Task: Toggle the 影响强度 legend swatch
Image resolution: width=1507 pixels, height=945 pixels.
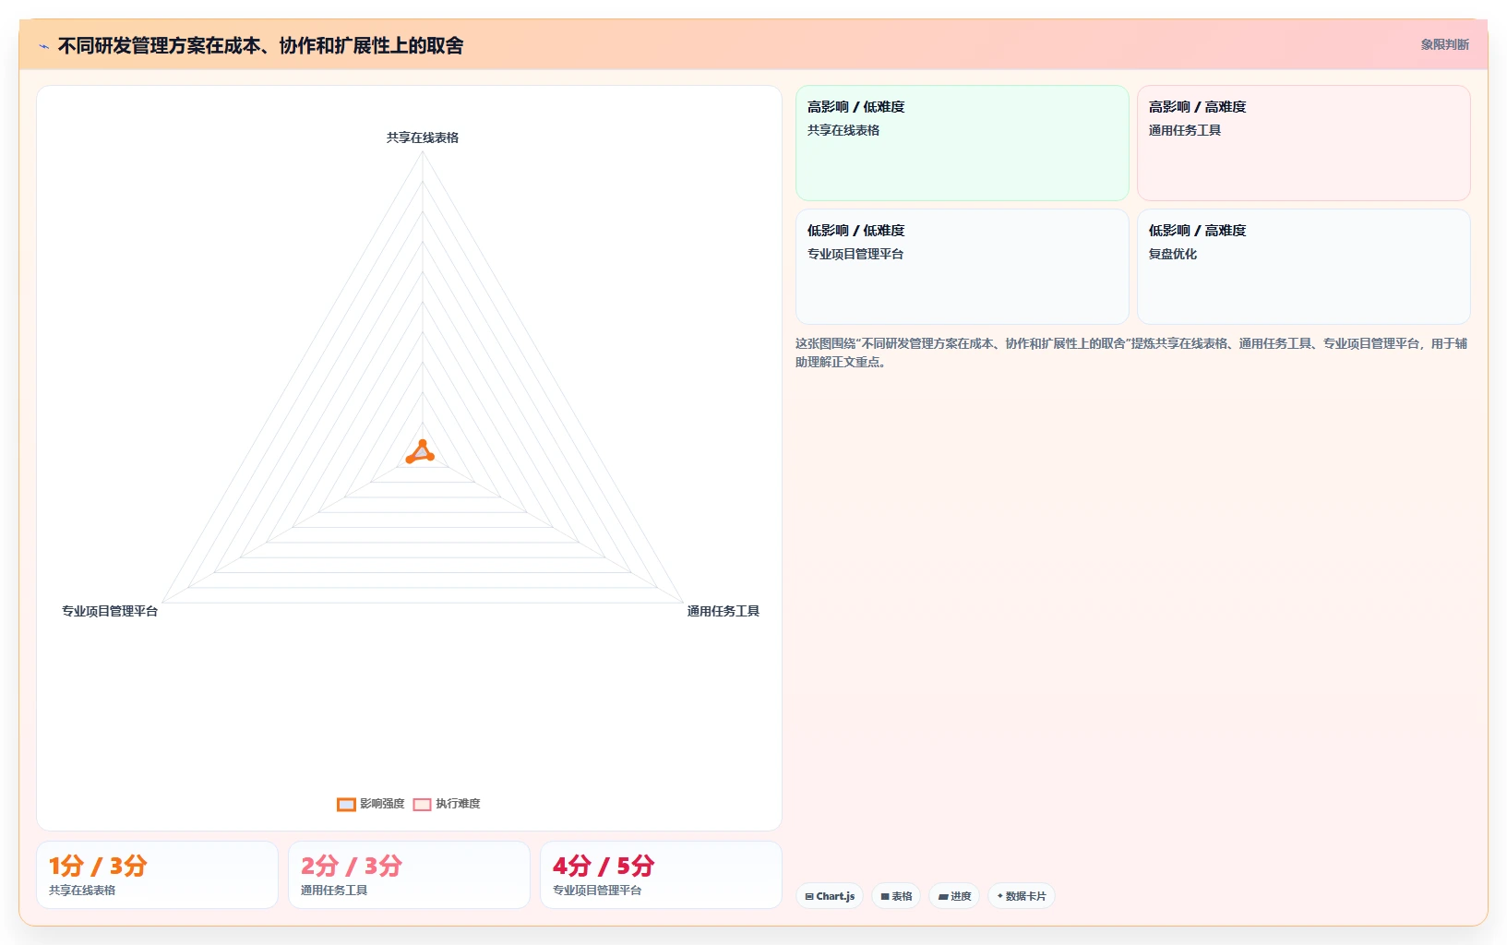Action: (x=346, y=804)
